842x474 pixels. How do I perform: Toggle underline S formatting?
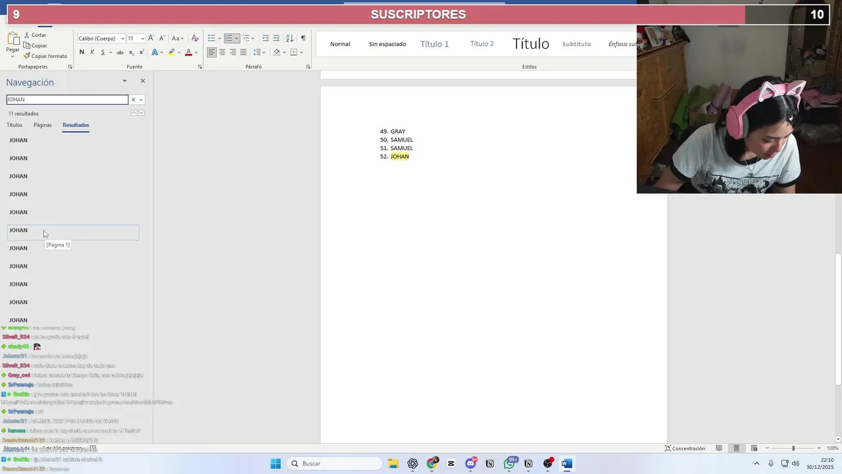tap(103, 52)
